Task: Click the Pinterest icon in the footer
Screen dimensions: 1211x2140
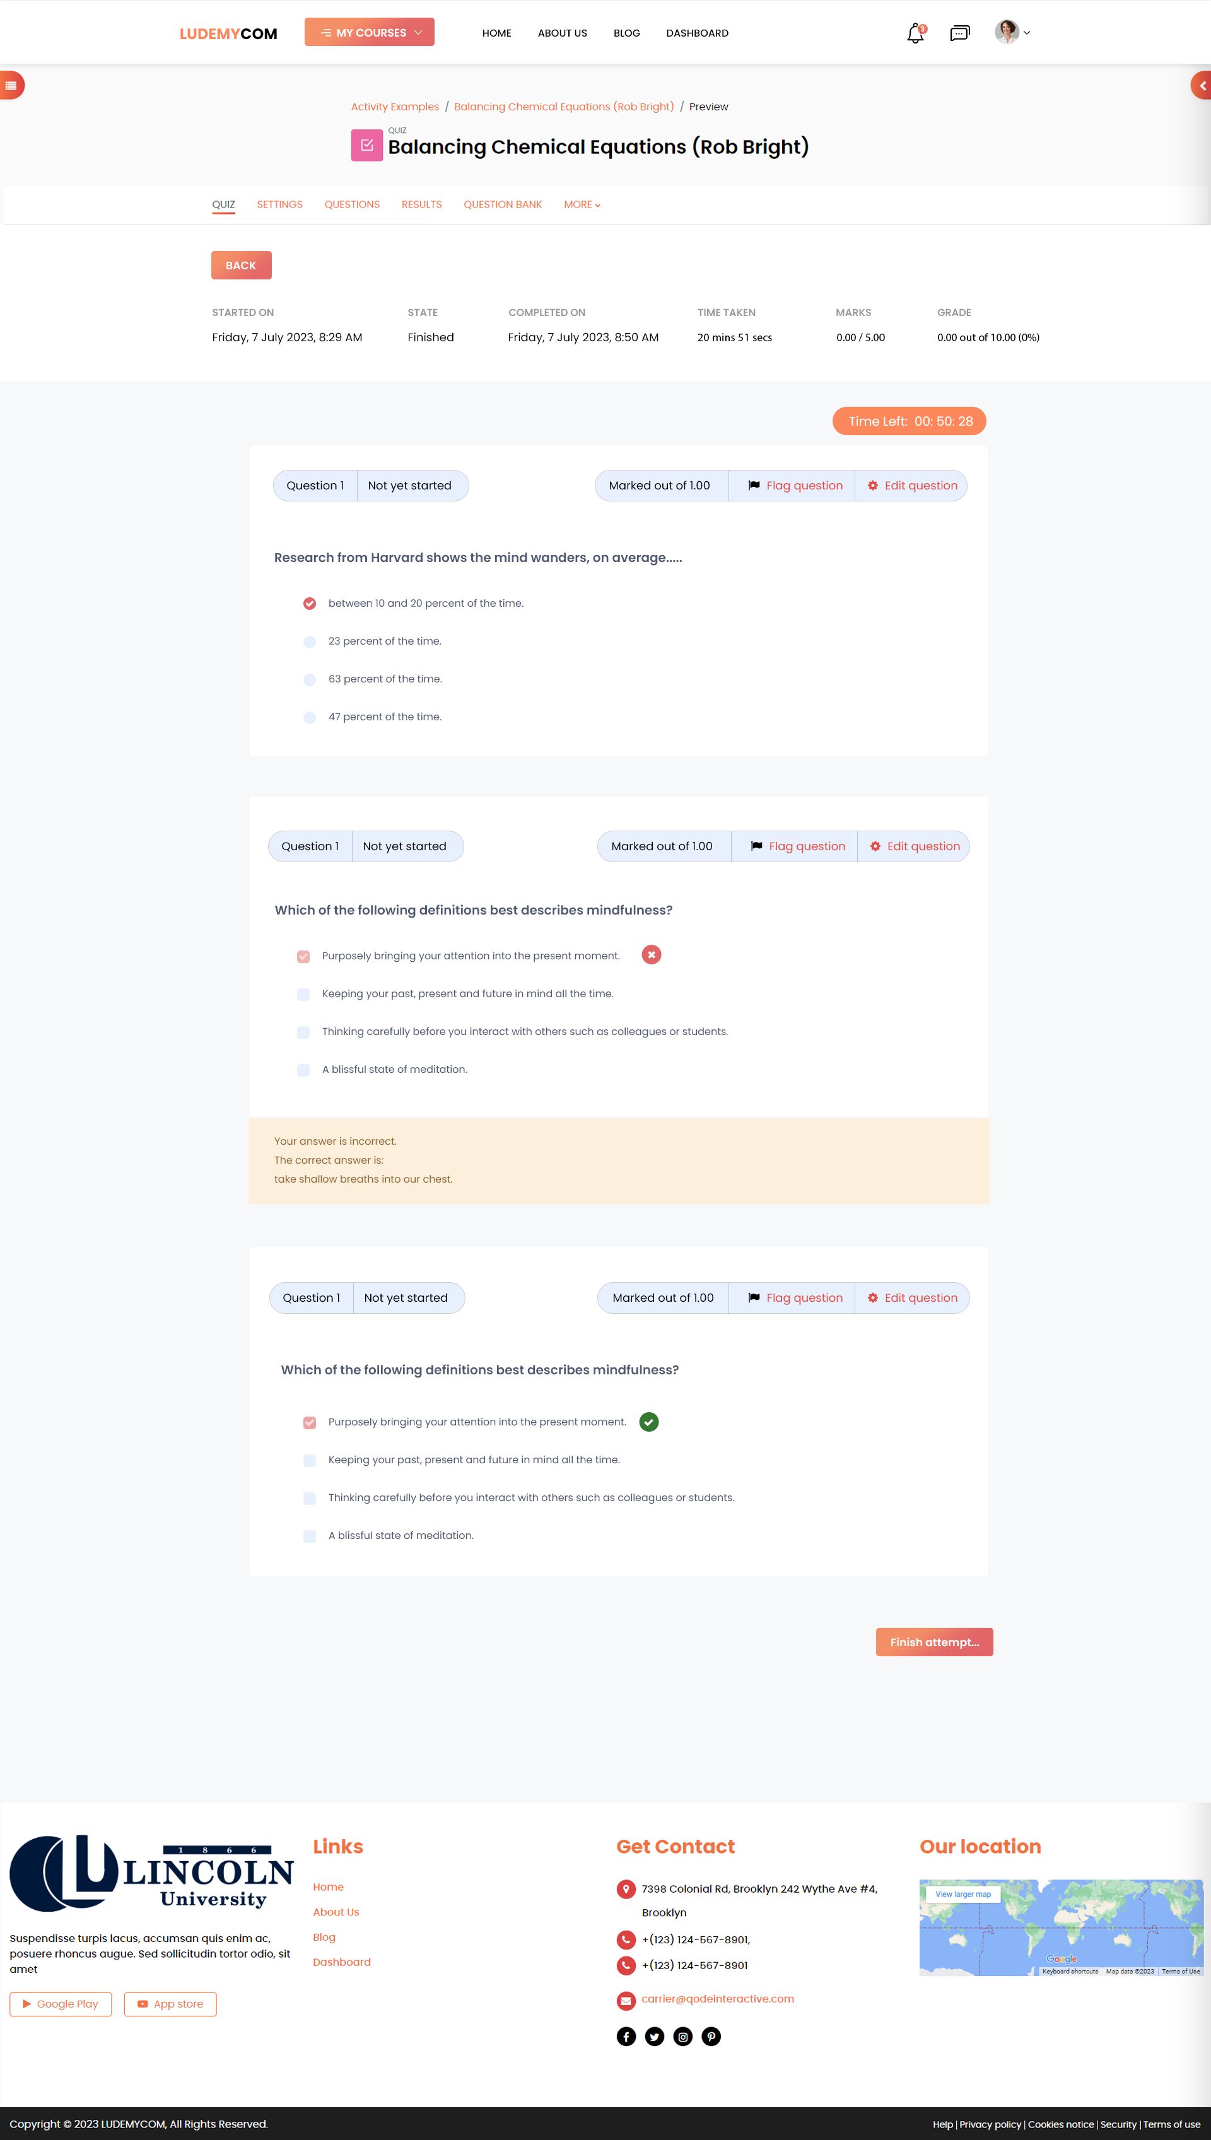Action: (x=710, y=2036)
